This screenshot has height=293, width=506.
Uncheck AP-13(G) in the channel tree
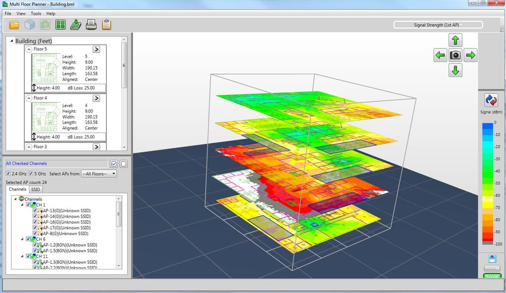tap(35, 211)
